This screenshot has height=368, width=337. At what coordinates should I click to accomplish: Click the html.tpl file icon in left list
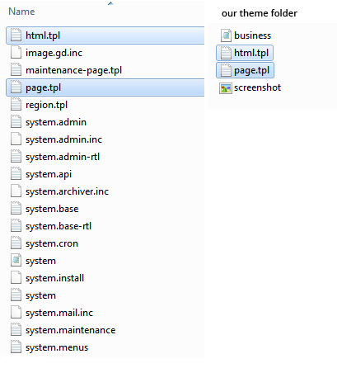(16, 35)
